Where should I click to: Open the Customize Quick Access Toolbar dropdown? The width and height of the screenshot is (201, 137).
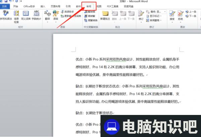coord(21,1)
